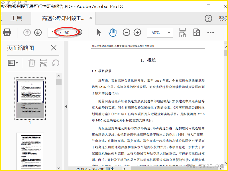Activate the hand pan tool
228x171 pixels.
113,32
